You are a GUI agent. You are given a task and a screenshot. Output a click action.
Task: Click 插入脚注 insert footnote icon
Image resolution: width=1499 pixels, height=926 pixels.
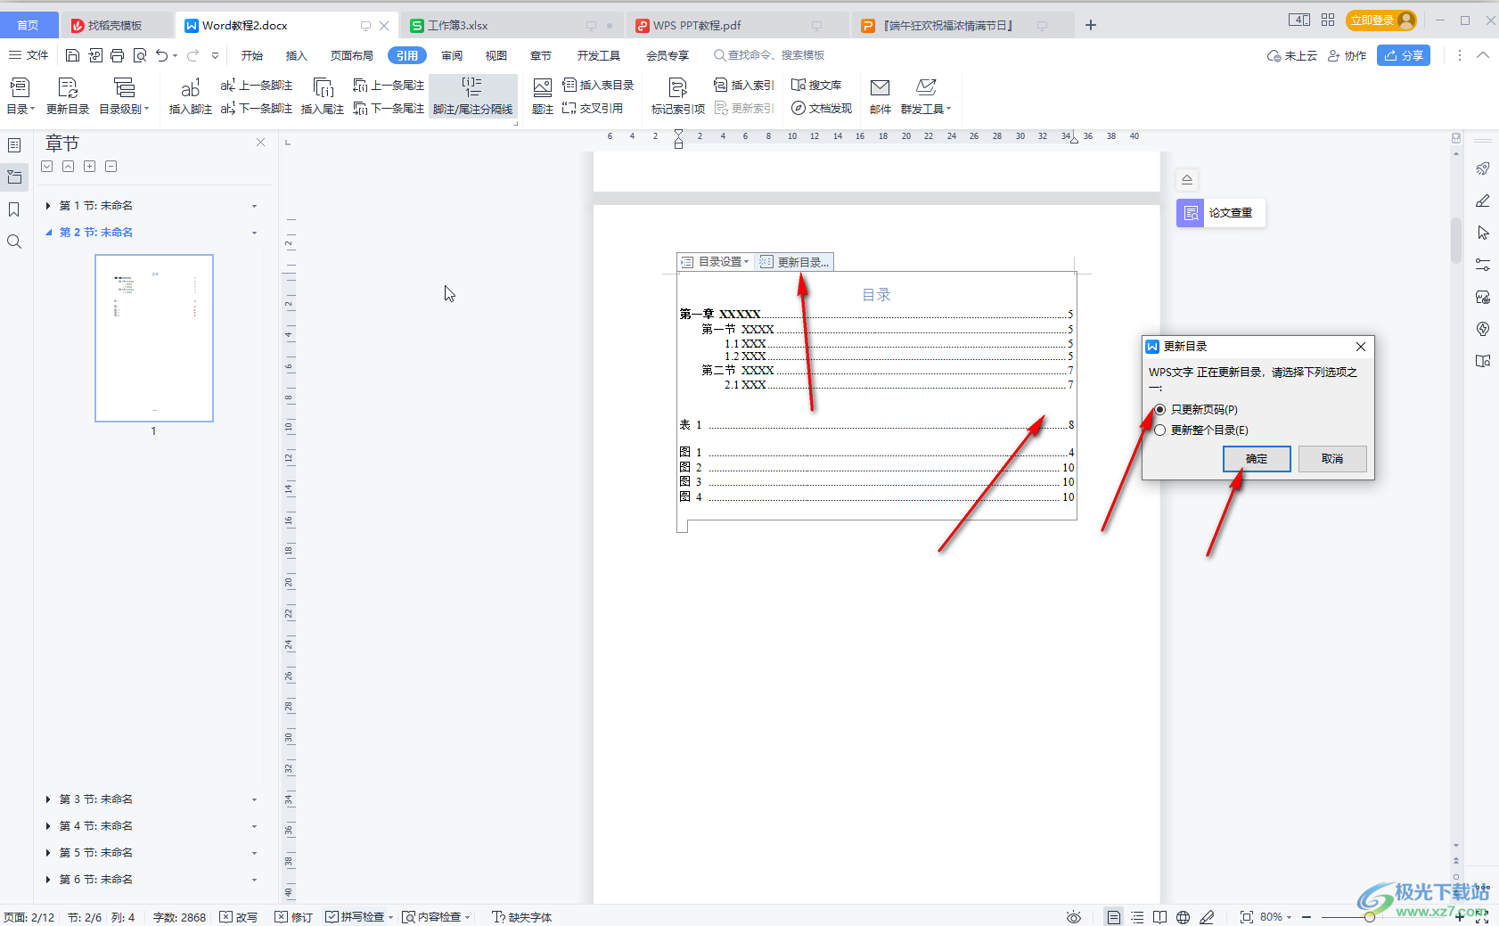coord(191,96)
